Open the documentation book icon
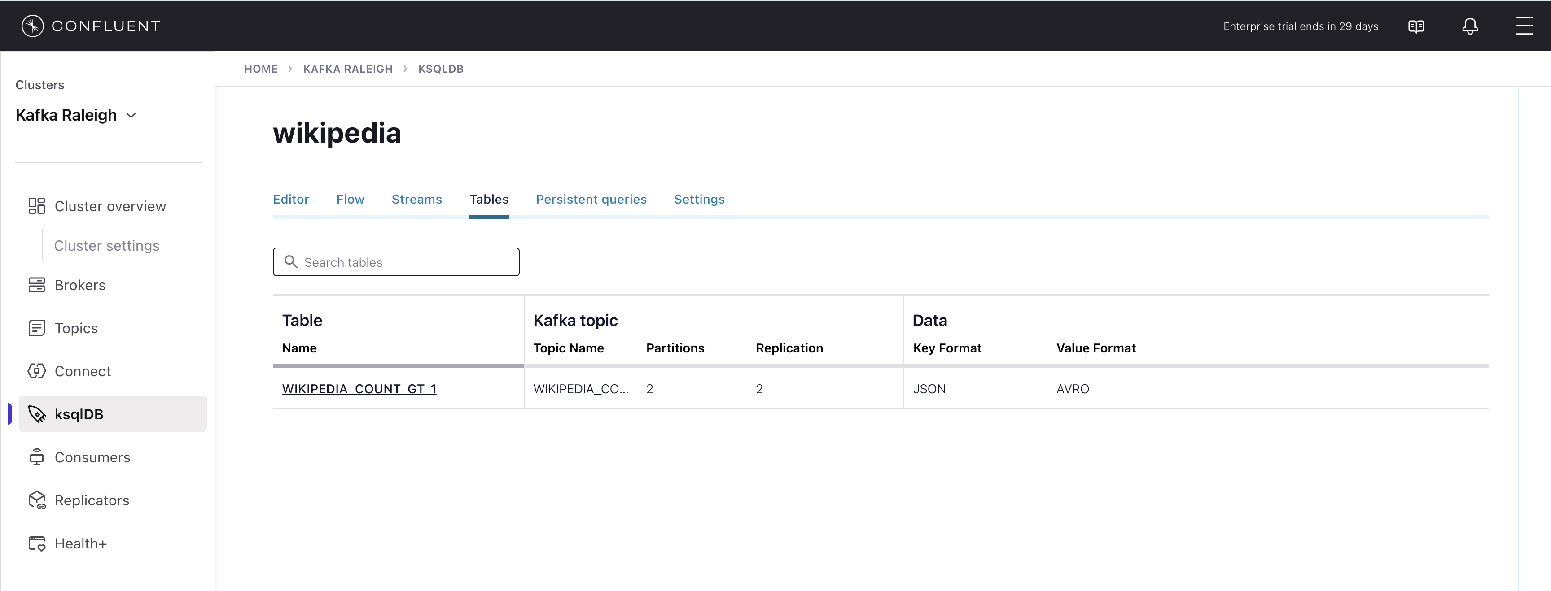 1415,26
